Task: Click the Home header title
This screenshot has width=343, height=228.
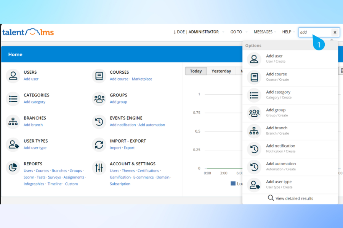Action: click(x=15, y=54)
